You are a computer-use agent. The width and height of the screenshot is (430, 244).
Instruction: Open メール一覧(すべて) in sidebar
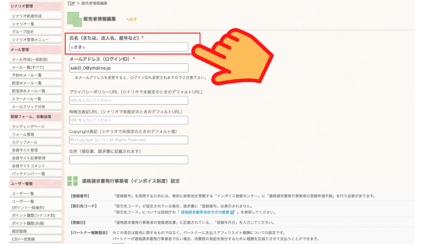point(28,67)
